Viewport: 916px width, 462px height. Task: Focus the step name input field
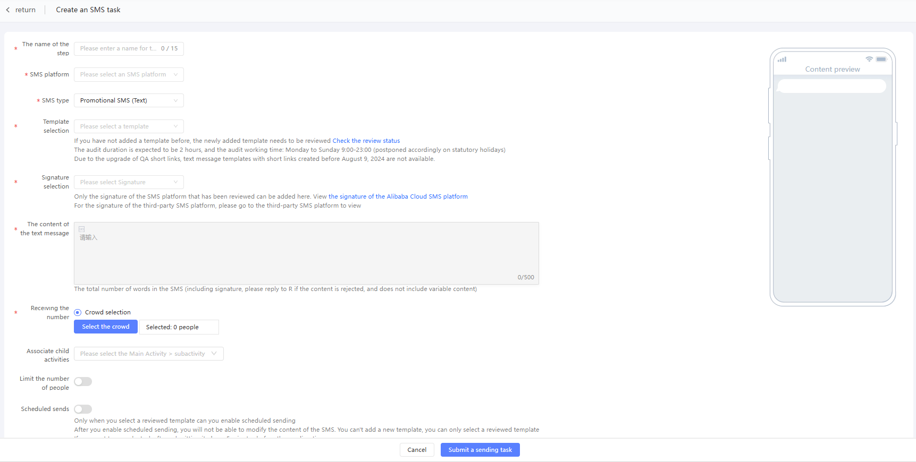129,48
